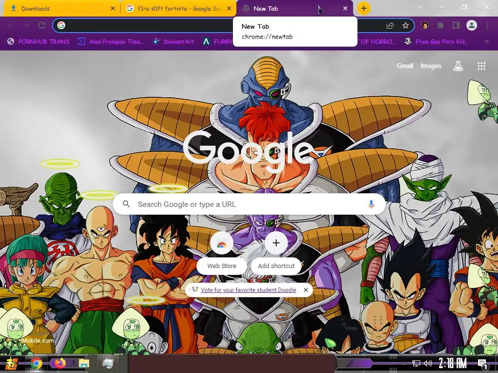Click the Search Google or type a URL box
Viewport: 498px width, 373px height.
tap(249, 204)
